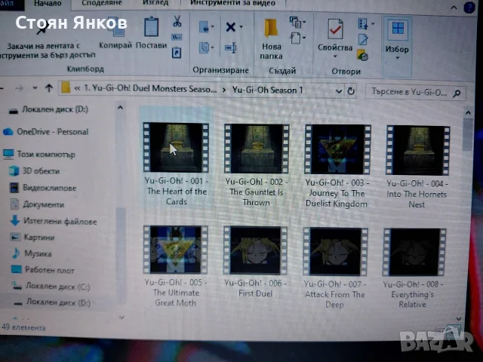Select Локален диск (C:) in sidebar
483x362 pixels.
click(51, 287)
